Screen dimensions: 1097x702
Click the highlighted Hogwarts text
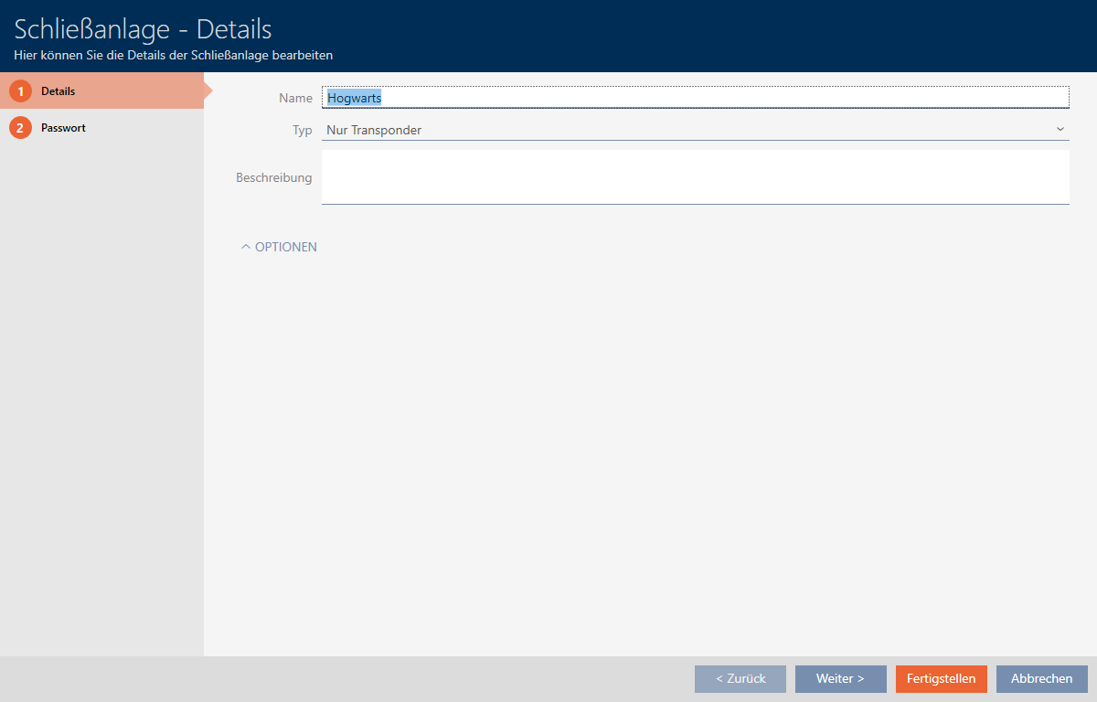point(354,98)
